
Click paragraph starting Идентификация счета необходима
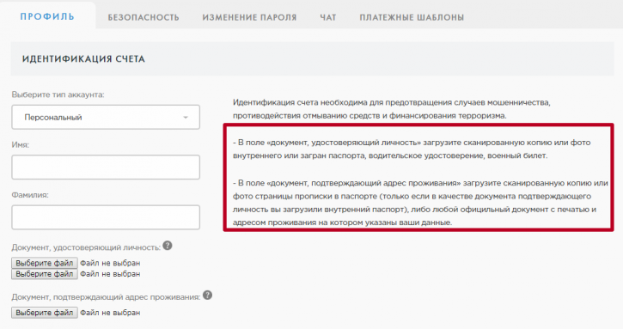click(x=391, y=109)
